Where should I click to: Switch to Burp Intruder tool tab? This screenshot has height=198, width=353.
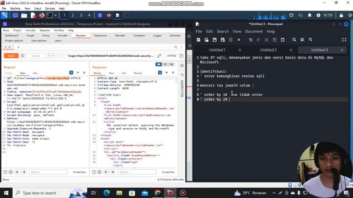tap(62, 35)
